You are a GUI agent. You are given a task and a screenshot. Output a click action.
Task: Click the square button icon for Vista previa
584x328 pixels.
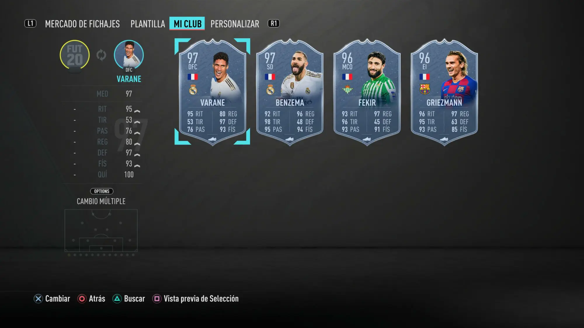click(157, 299)
